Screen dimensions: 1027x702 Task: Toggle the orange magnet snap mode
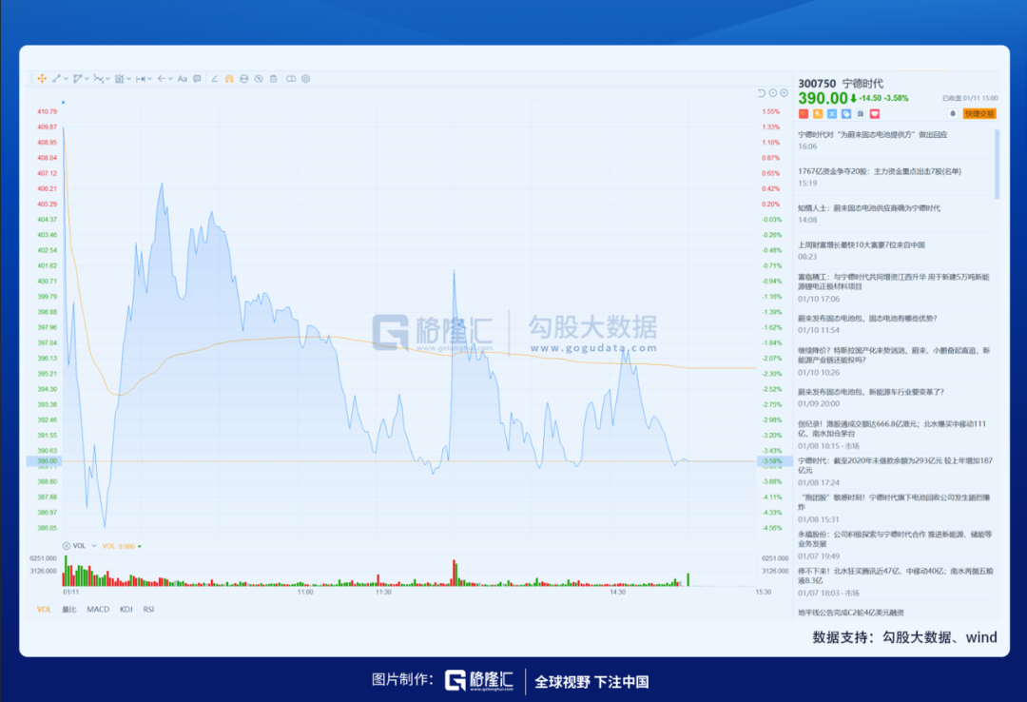pyautogui.click(x=229, y=79)
